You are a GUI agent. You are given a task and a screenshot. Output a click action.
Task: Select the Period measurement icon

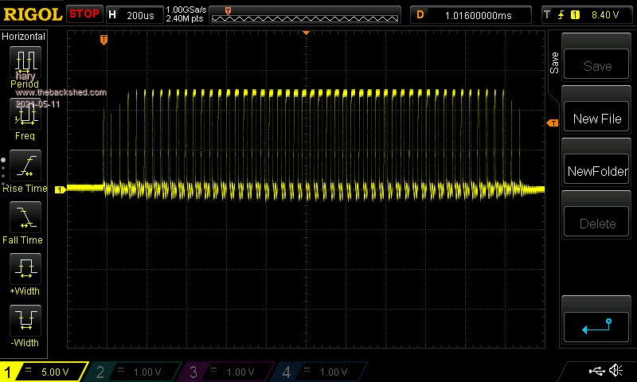click(x=25, y=62)
